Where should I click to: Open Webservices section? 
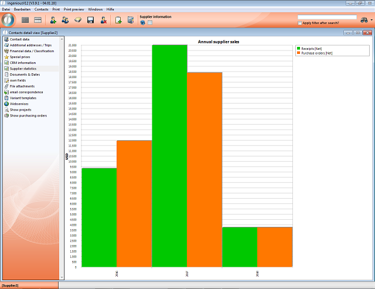point(19,104)
